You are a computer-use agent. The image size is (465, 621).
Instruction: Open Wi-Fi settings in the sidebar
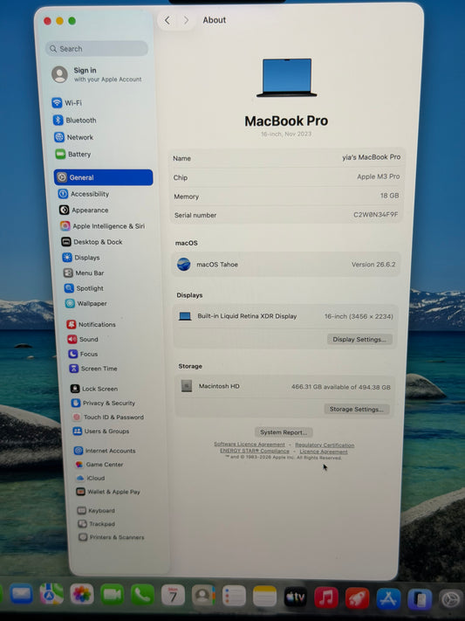pos(67,103)
